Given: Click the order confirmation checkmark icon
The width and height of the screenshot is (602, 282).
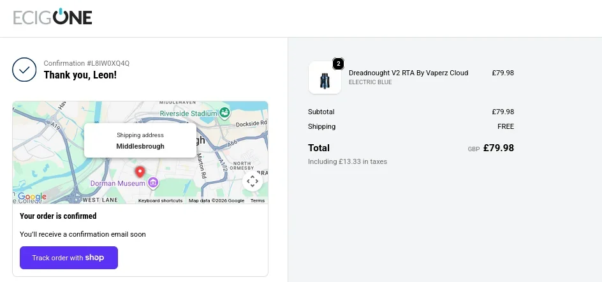Looking at the screenshot, I should coord(24,70).
